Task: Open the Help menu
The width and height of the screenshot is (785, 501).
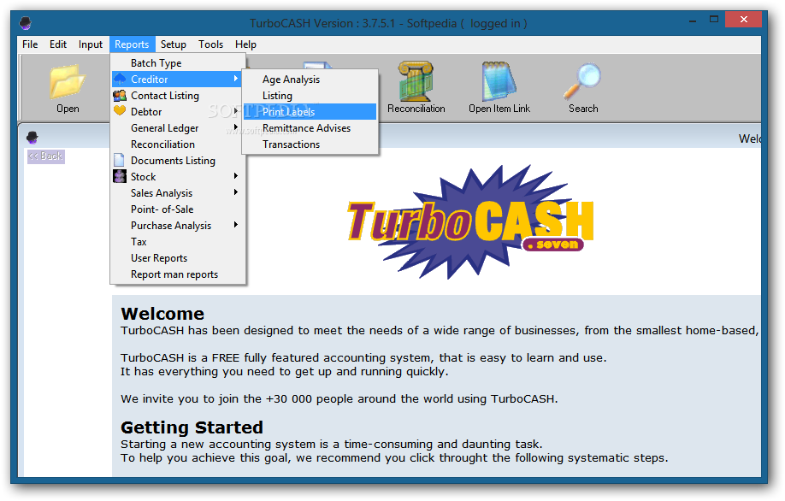Action: tap(245, 44)
